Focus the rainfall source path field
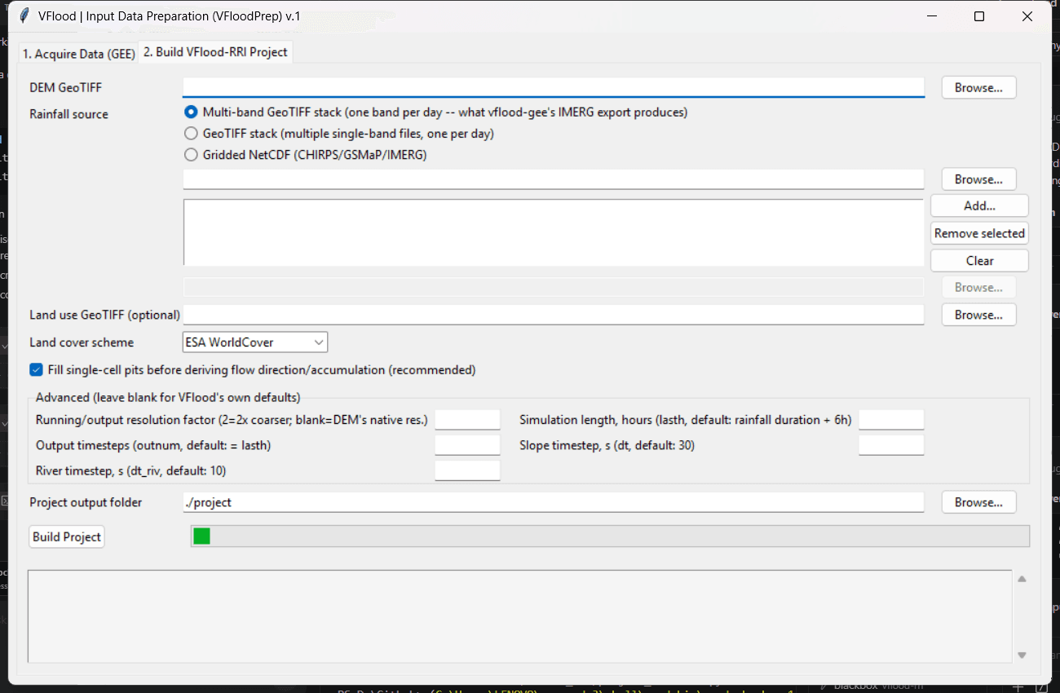The image size is (1060, 693). pyautogui.click(x=554, y=179)
